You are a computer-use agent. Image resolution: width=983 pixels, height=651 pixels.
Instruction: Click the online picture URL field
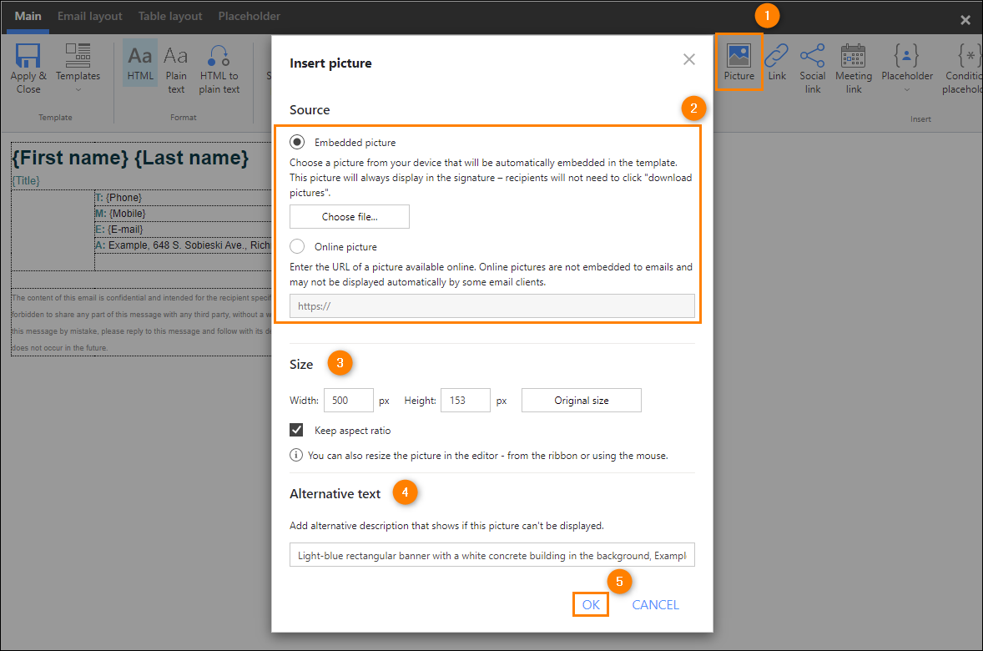(492, 306)
